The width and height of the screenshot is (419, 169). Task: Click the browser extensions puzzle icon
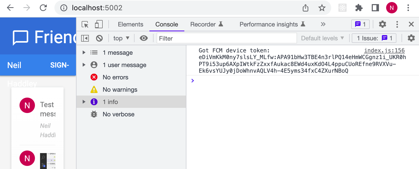click(359, 8)
